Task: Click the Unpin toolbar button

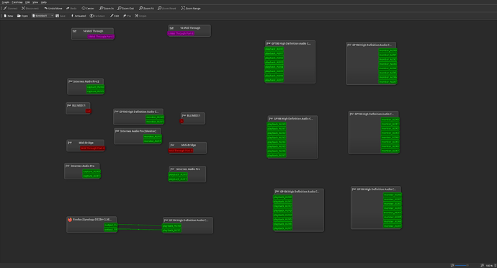Action: pos(140,16)
